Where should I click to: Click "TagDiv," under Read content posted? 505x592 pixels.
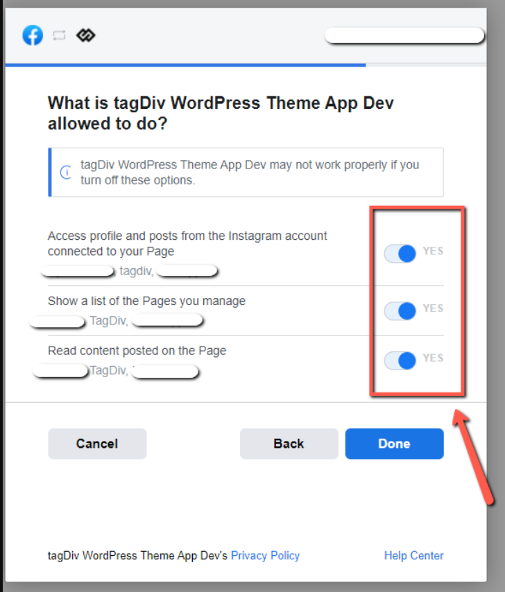[x=109, y=371]
